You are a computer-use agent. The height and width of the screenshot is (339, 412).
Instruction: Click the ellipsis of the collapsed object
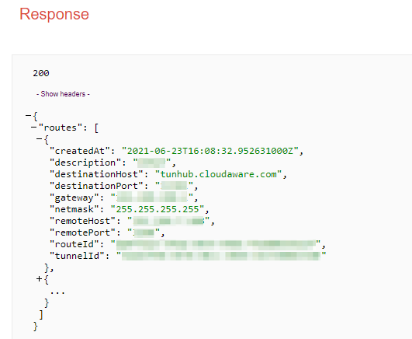tap(57, 292)
